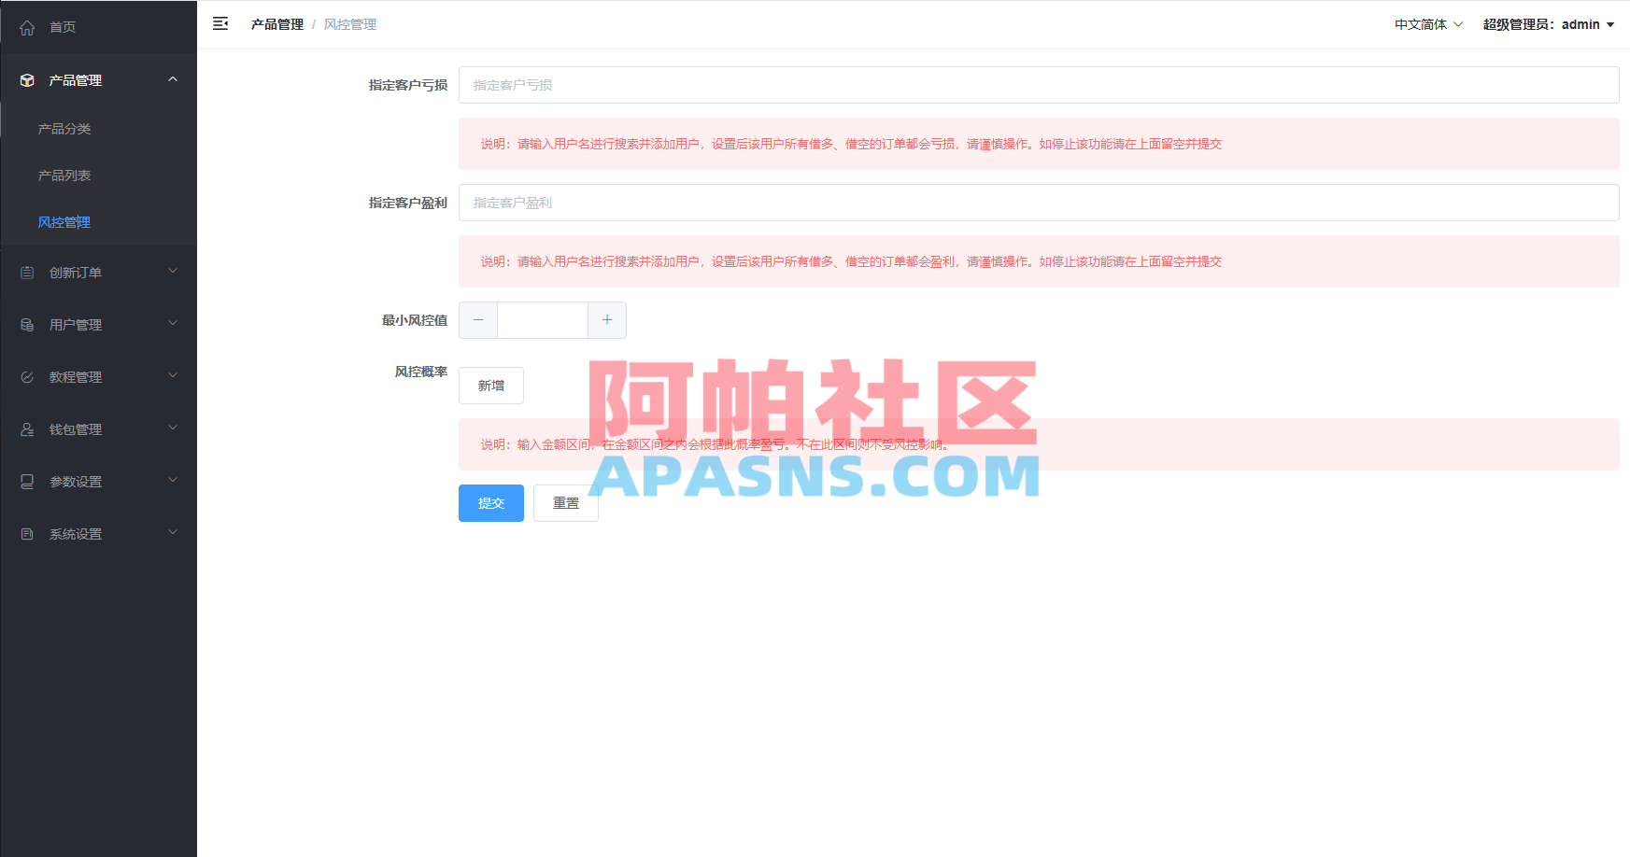The width and height of the screenshot is (1630, 857).
Task: Open 产品列表 submenu item
Action: [99, 176]
